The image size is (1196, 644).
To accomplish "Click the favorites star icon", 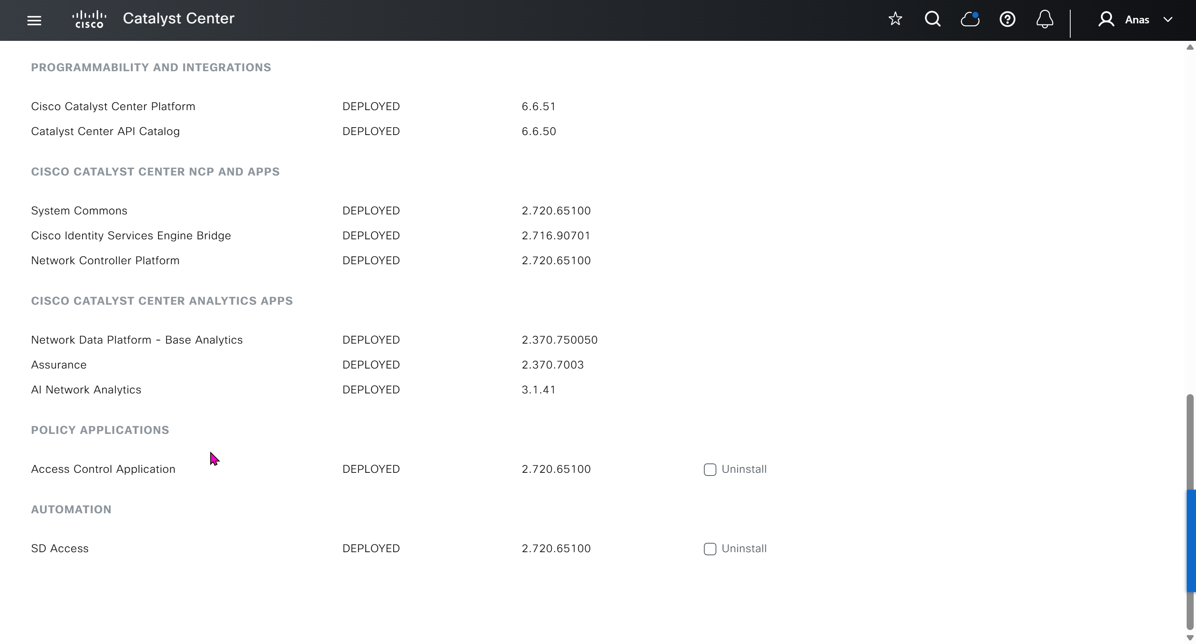I will pyautogui.click(x=895, y=19).
